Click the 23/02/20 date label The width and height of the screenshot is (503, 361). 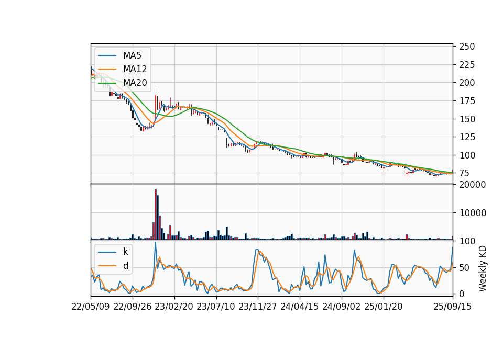coord(174,307)
